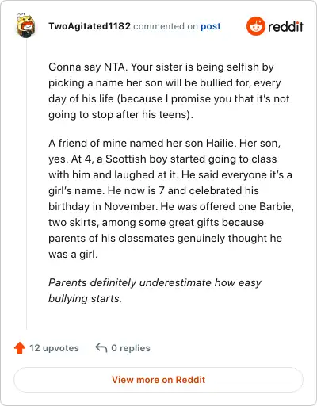Click the "commented on" text
This screenshot has width=317, height=406.
(166, 26)
